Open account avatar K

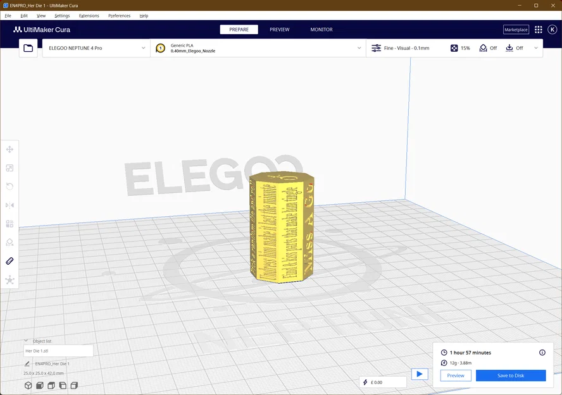click(553, 30)
